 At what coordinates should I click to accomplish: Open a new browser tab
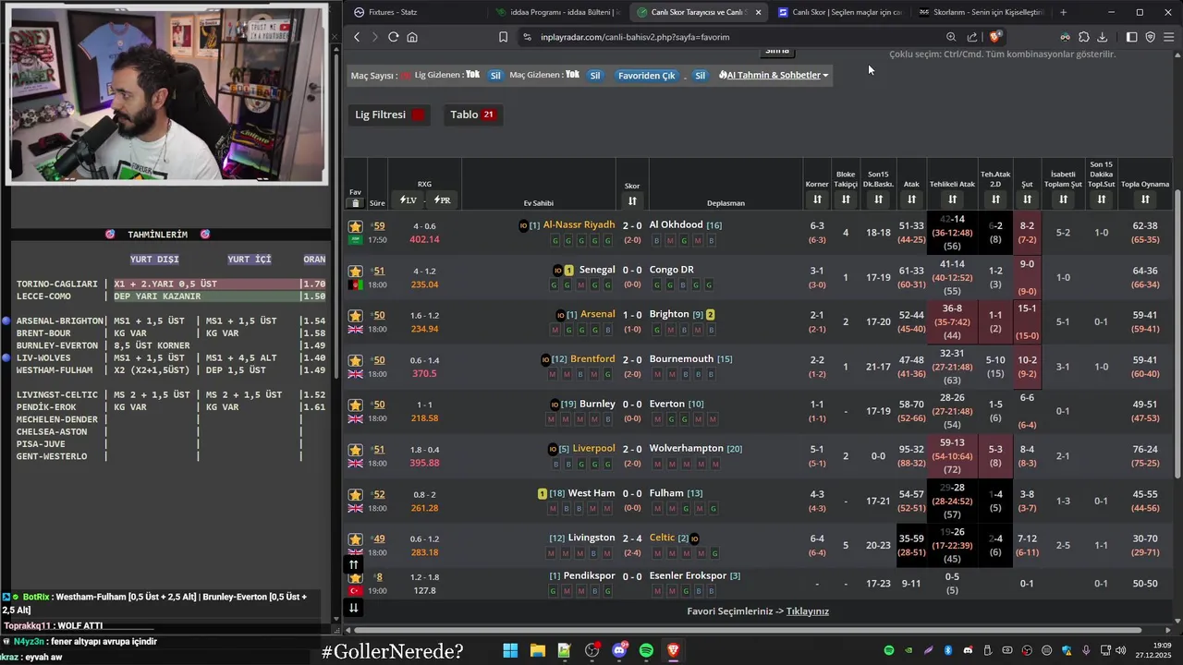1063,12
